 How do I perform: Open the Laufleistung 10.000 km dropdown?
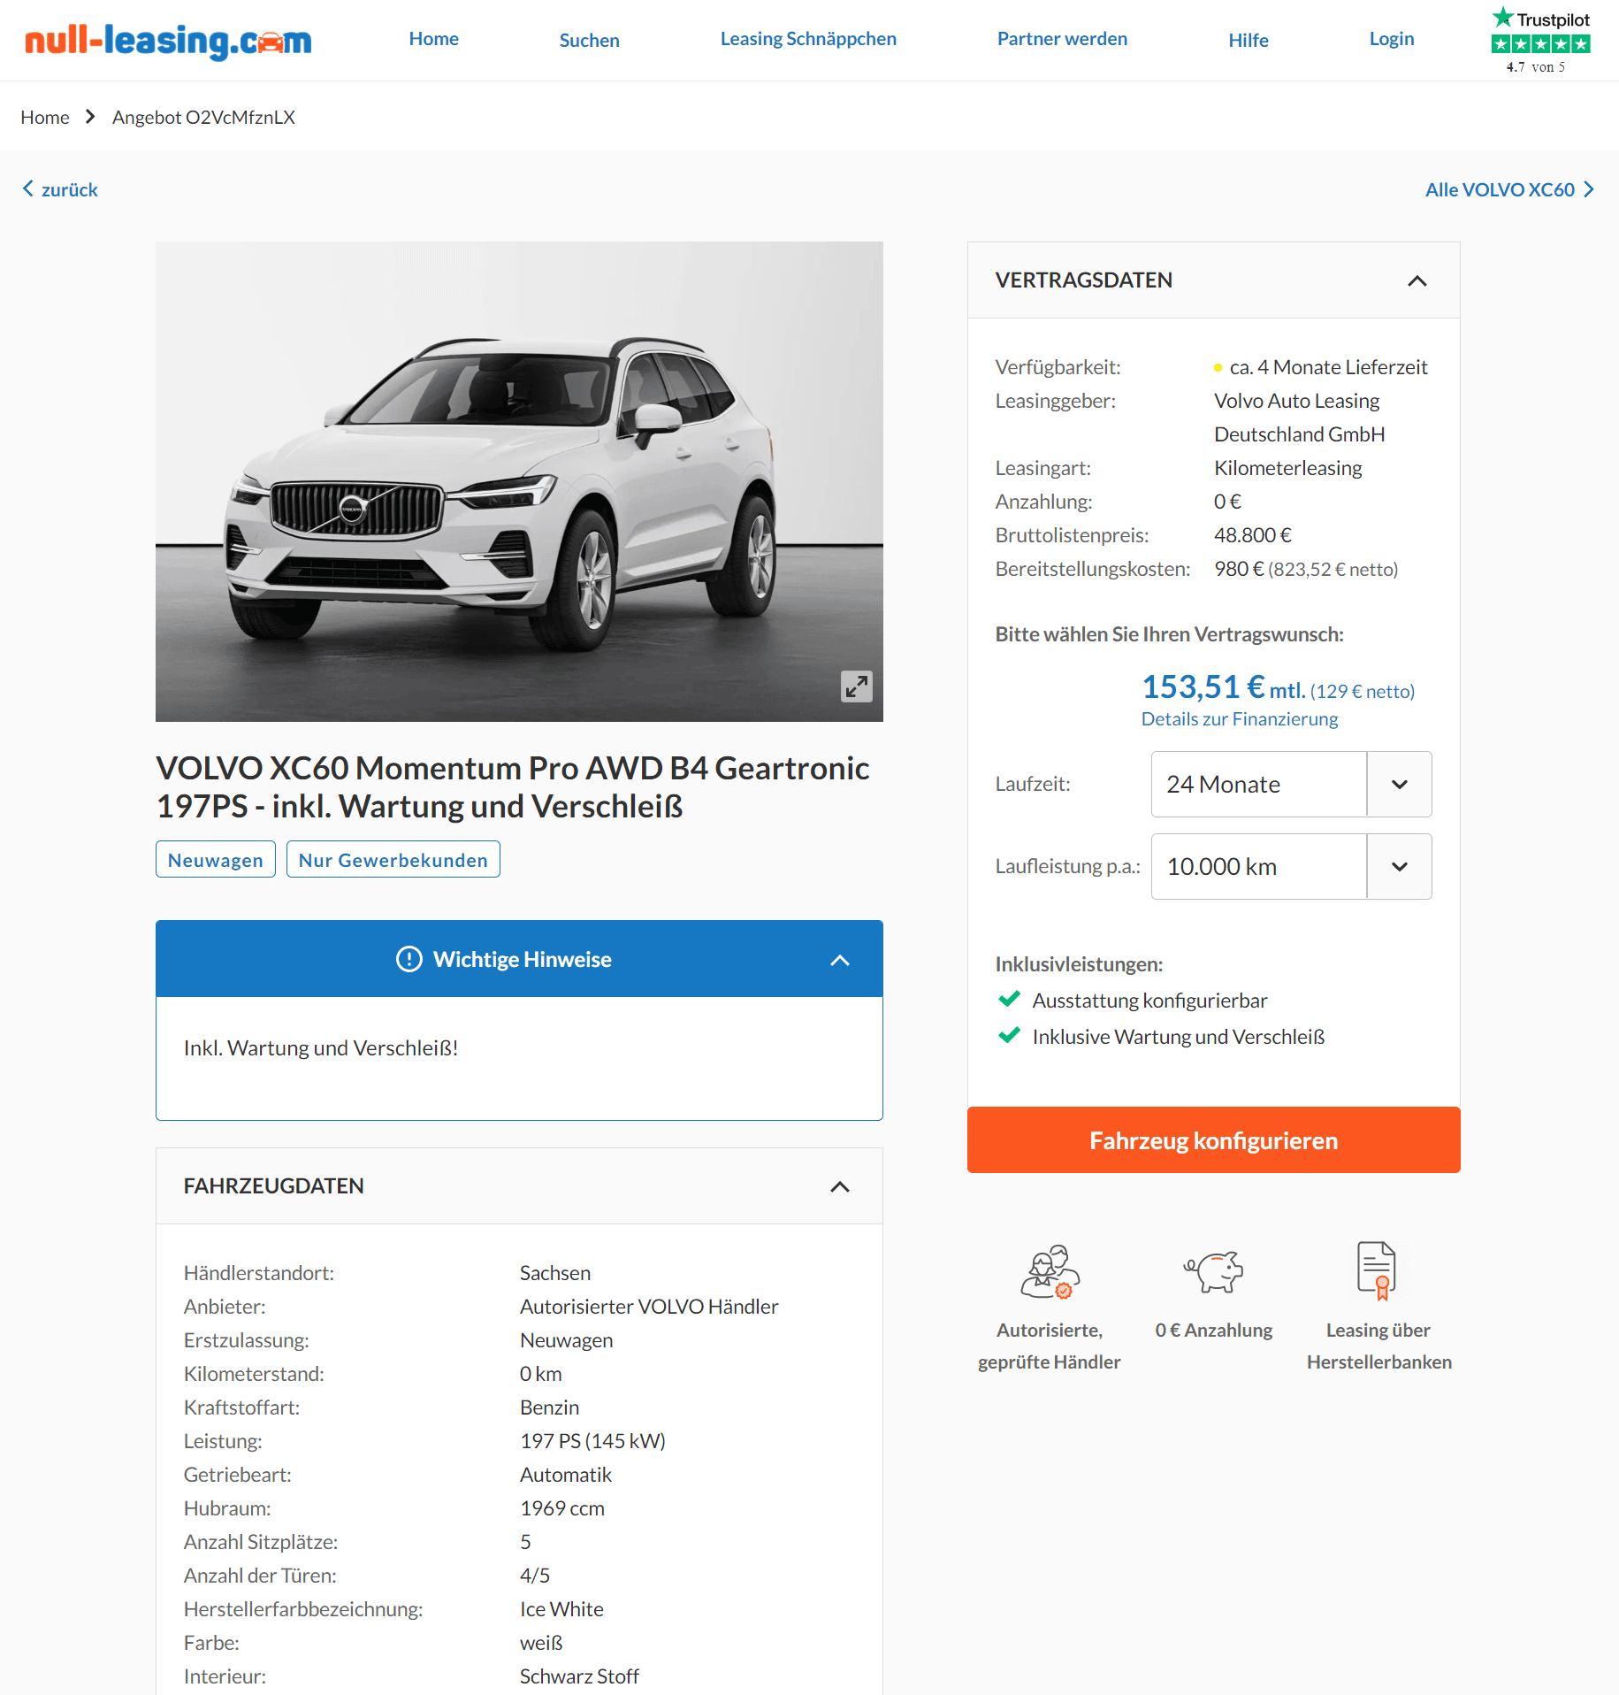(1291, 866)
